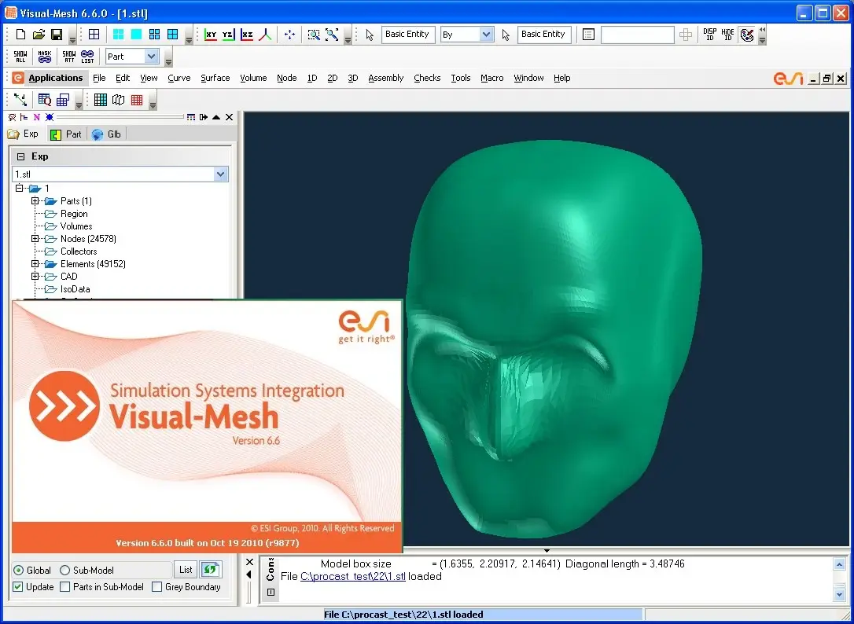Switch to the Glb tab
Viewport: 854px width, 624px height.
[x=107, y=134]
